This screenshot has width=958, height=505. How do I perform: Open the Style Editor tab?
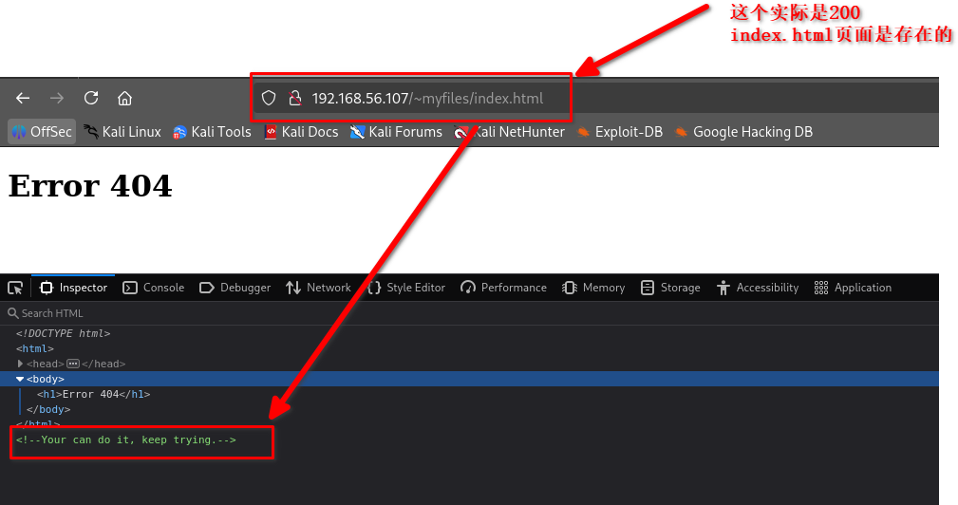[x=406, y=288]
